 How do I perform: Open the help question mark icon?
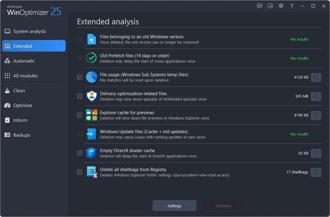pyautogui.click(x=292, y=6)
